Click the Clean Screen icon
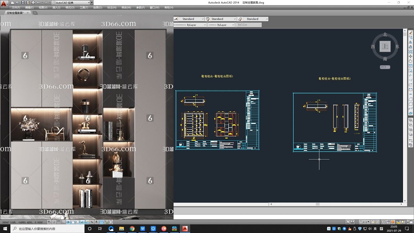Viewport: 414px width, 233px height. 411,222
